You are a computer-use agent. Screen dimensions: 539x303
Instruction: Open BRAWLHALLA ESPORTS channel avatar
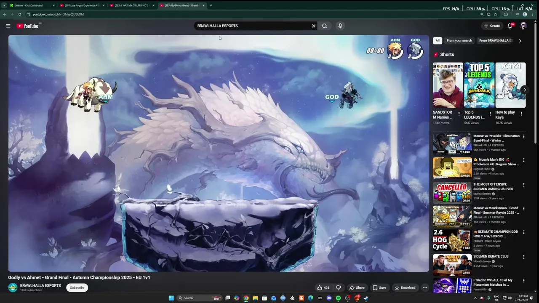(13, 287)
